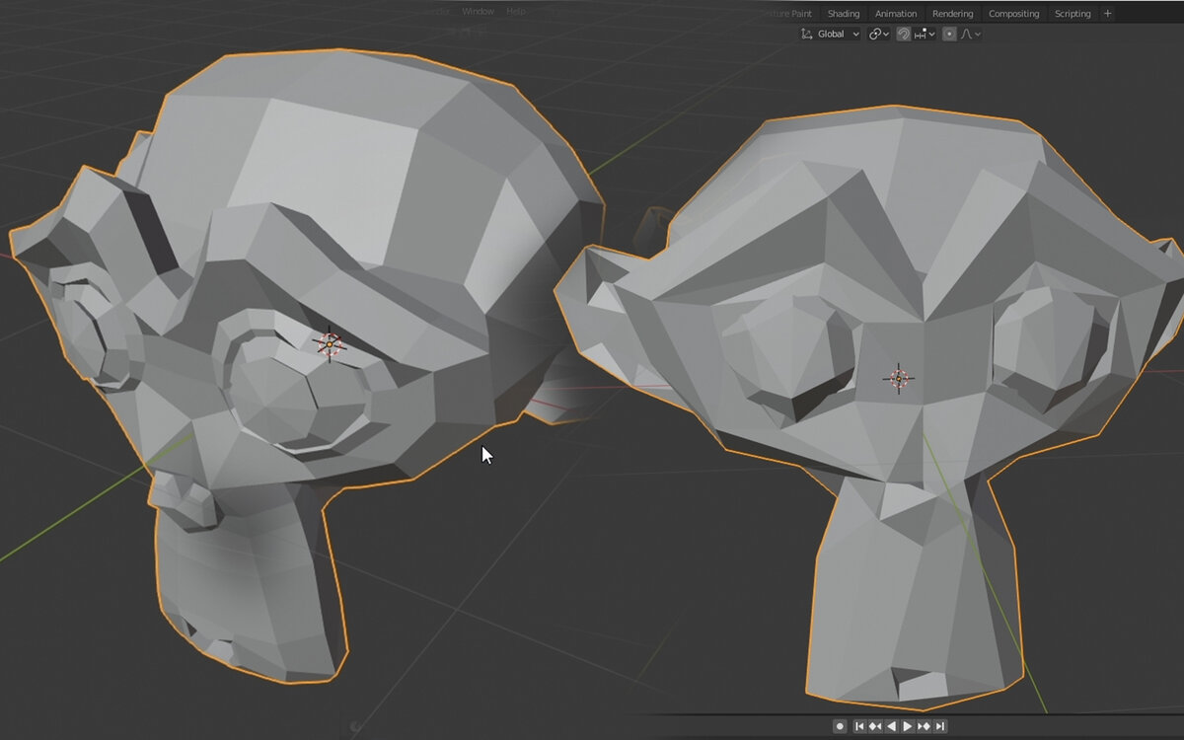Jump to the first frame
The height and width of the screenshot is (740, 1184).
(x=859, y=726)
